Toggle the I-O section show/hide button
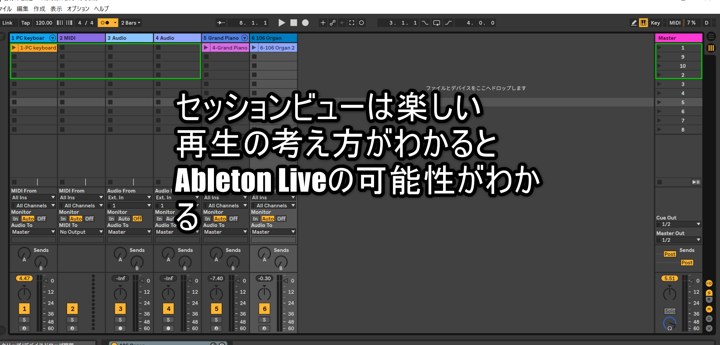 (x=709, y=283)
